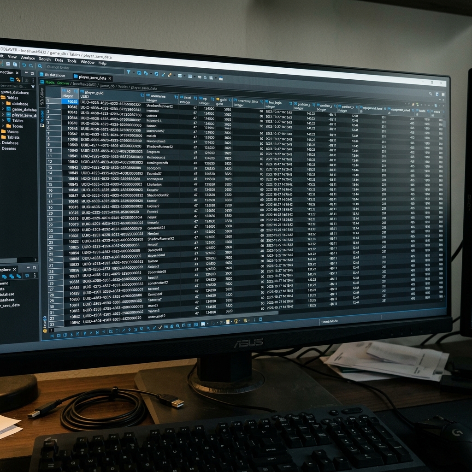The image size is (472, 472).
Task: Select grid row number 10
Action: (50, 150)
